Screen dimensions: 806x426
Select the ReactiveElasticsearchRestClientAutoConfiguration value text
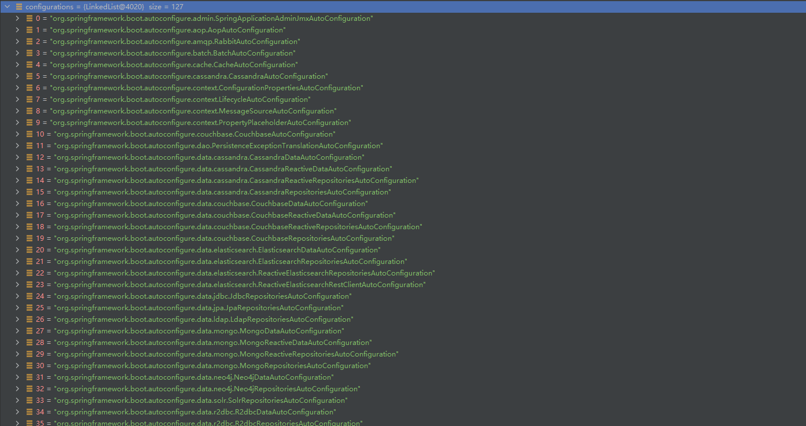(x=240, y=285)
